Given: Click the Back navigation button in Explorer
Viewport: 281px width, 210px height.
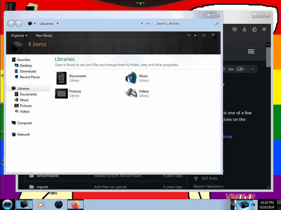Looking at the screenshot, I should click(11, 24).
